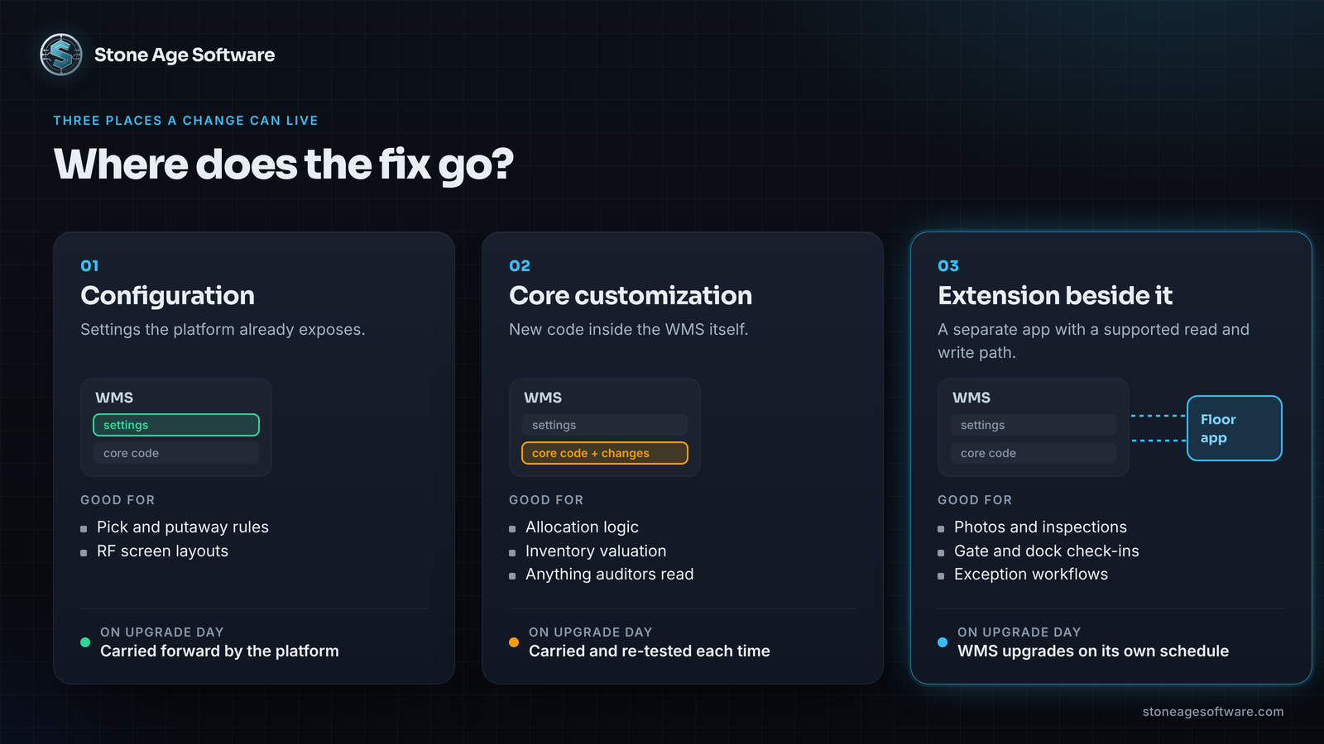Click core code chip in Extension card
The height and width of the screenshot is (744, 1324).
pyautogui.click(x=1034, y=453)
